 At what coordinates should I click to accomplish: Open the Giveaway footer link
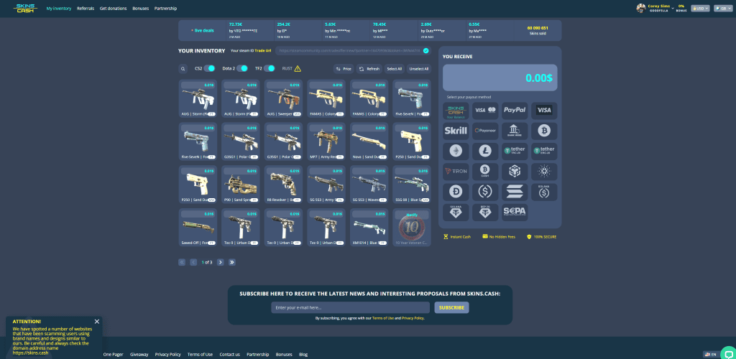point(139,354)
